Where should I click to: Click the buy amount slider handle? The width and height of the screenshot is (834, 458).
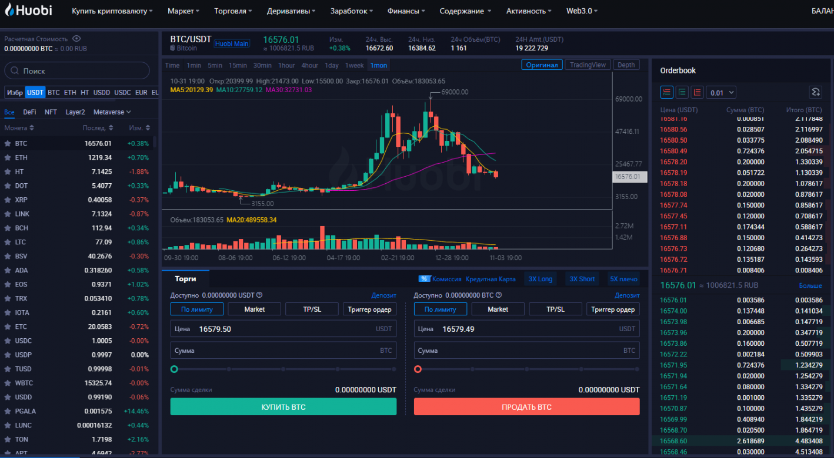174,369
